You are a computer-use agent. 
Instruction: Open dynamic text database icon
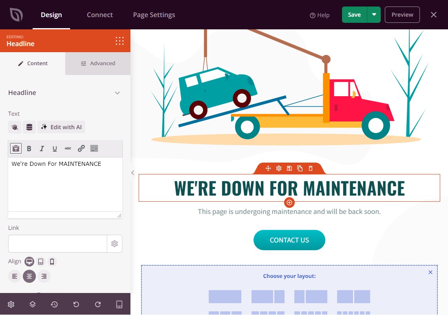29,127
